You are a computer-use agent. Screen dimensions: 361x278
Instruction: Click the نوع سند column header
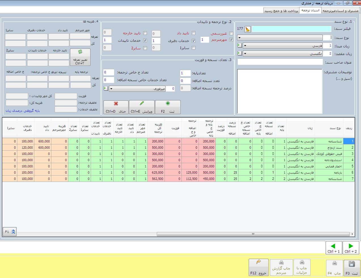329,128
